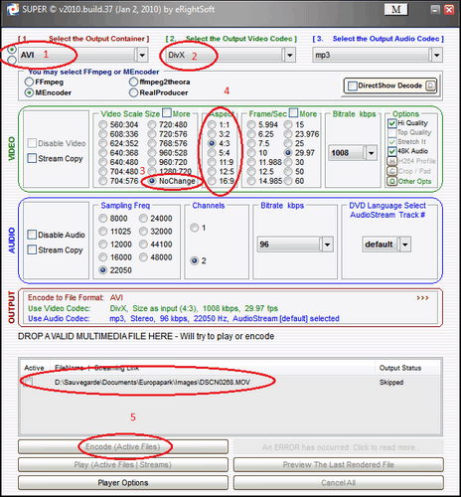Click the Encode (Active Files) button

click(123, 446)
